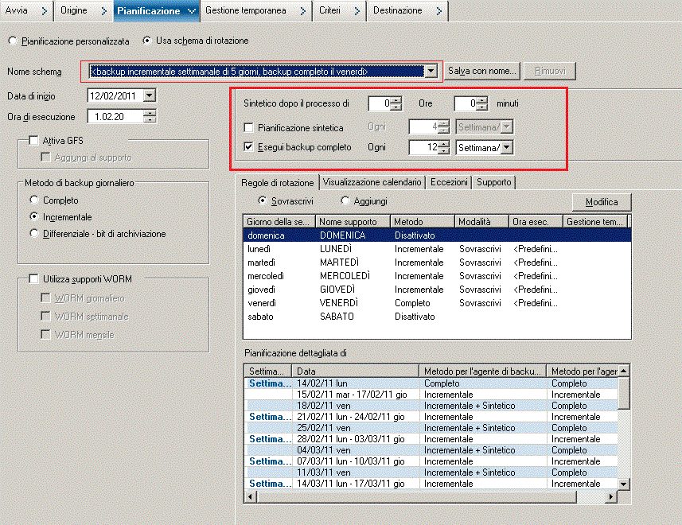Enable the Attiva GFS checkbox
Screen dimensions: 682x525
point(33,141)
